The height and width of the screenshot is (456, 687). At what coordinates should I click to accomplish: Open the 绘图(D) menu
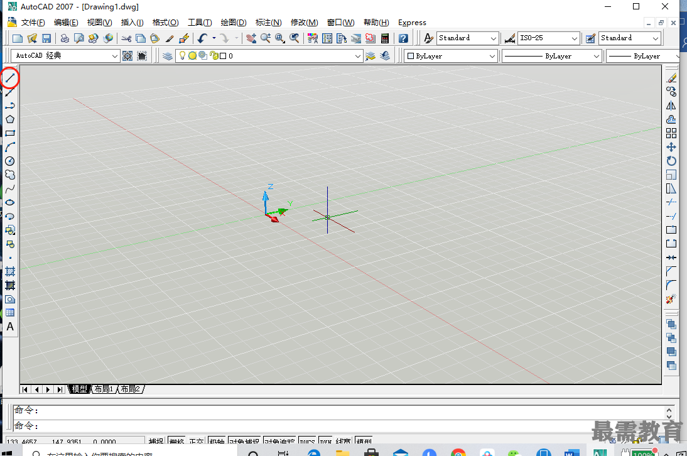click(234, 23)
